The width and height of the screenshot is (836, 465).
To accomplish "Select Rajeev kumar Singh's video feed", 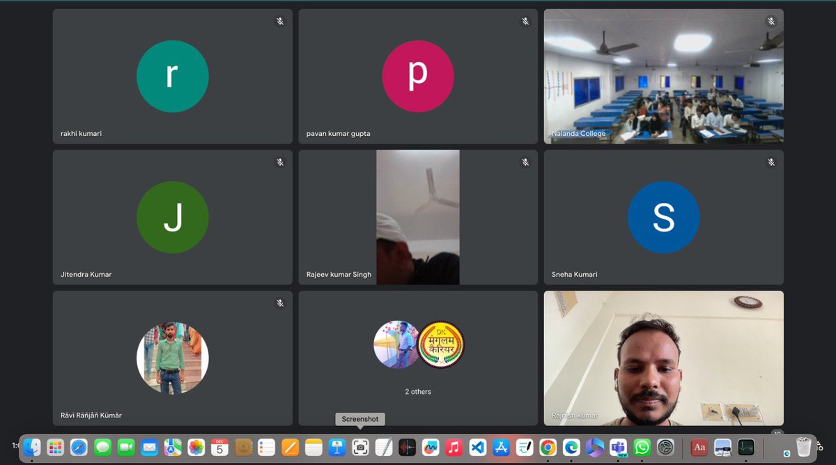I will click(418, 217).
